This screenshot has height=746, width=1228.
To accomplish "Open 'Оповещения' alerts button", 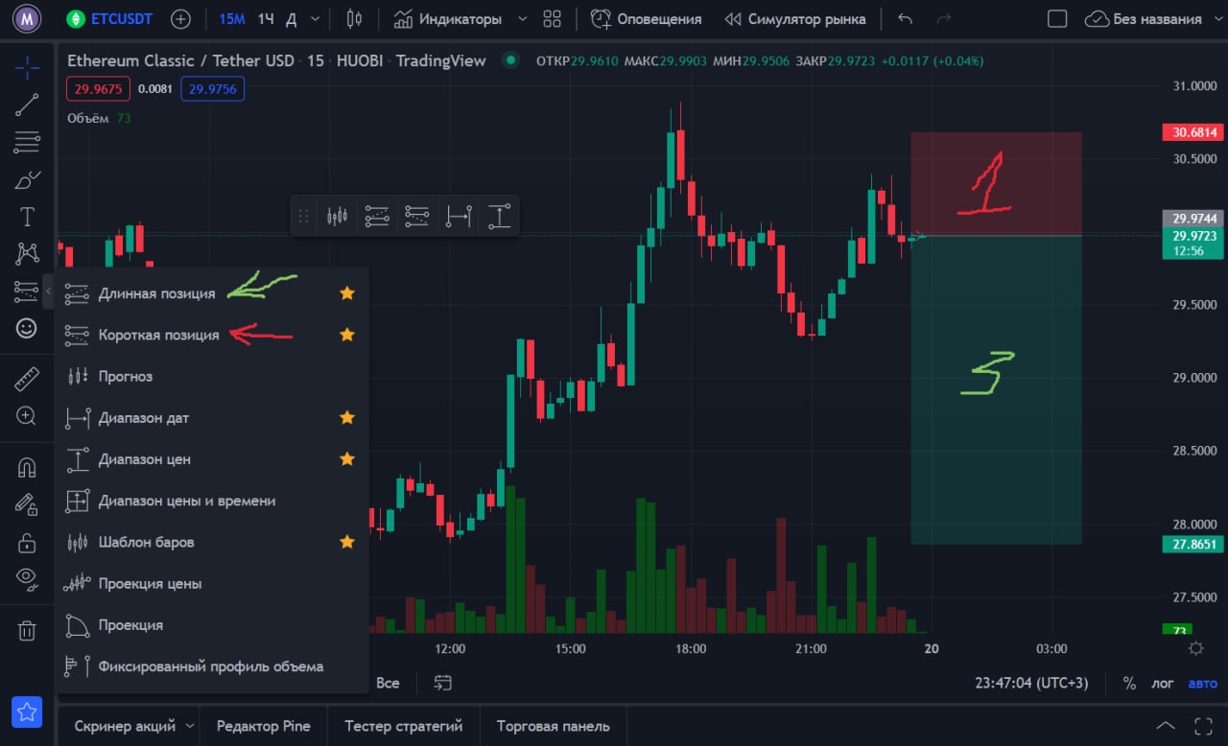I will [x=646, y=19].
